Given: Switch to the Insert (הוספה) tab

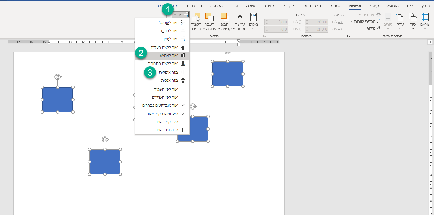Looking at the screenshot, I should click(393, 6).
